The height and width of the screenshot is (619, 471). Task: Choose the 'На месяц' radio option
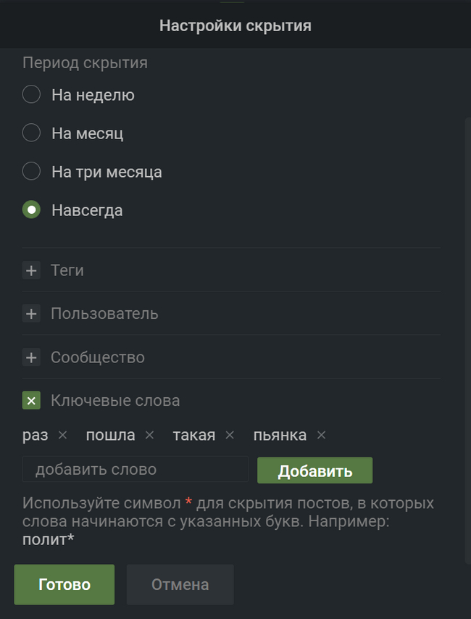tap(31, 133)
